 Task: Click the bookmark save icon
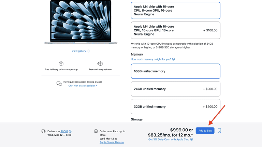click(x=219, y=131)
